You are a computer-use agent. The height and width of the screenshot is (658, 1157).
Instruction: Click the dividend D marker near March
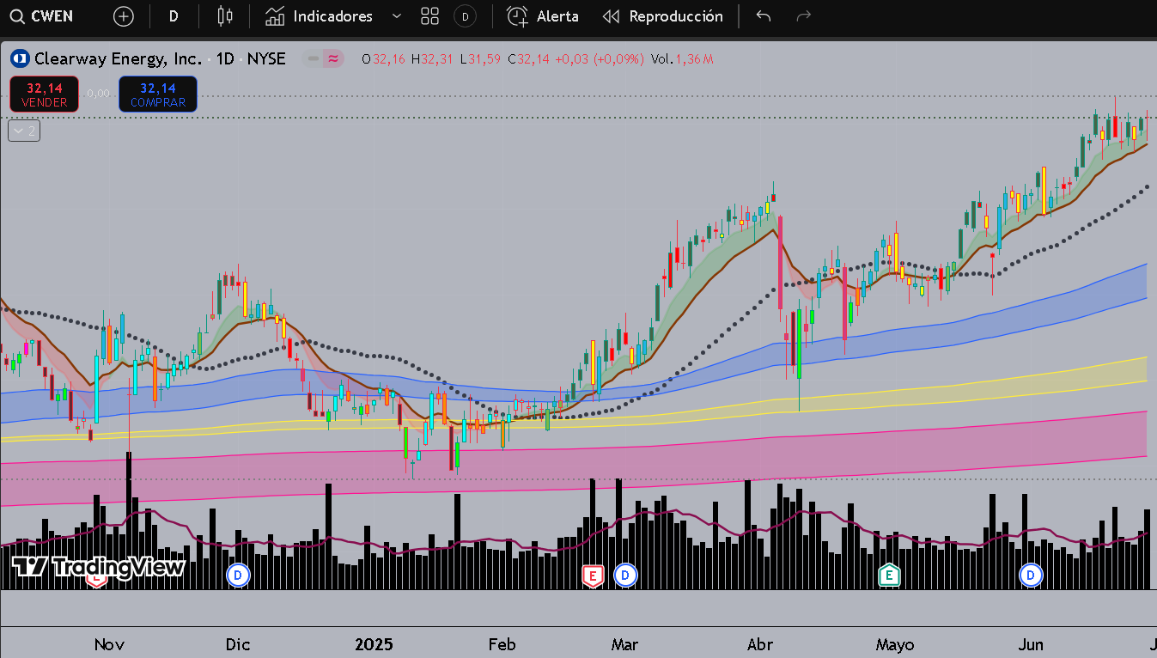(625, 576)
